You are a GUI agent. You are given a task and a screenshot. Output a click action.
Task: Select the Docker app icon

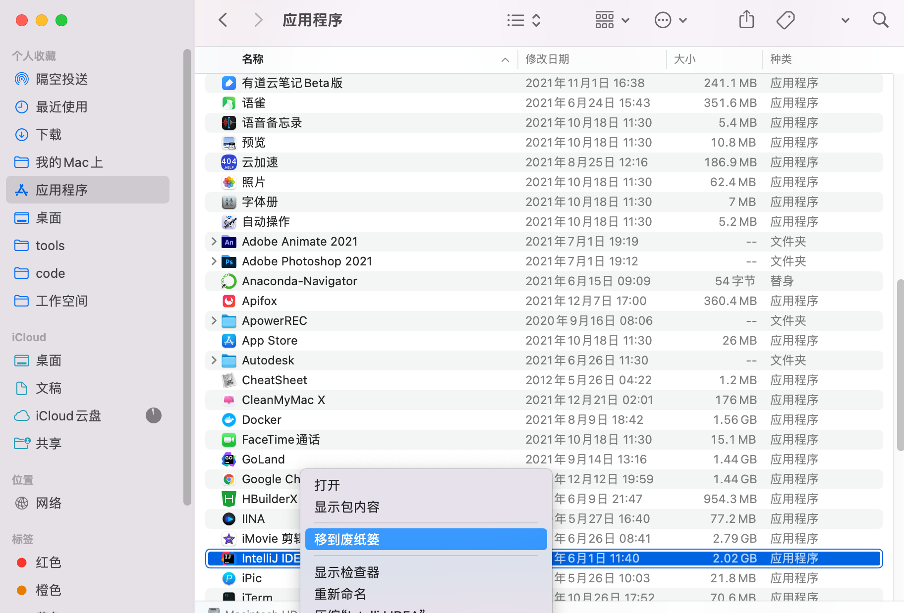point(228,419)
